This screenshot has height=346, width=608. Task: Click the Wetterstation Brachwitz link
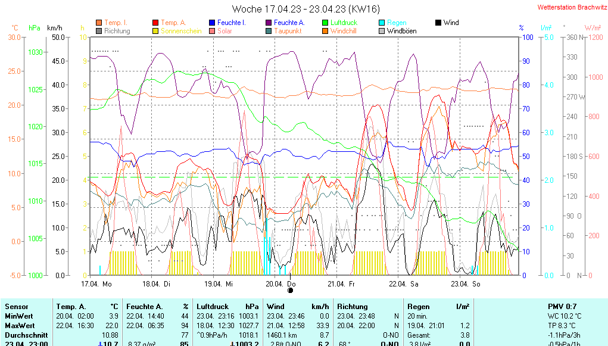tap(568, 8)
